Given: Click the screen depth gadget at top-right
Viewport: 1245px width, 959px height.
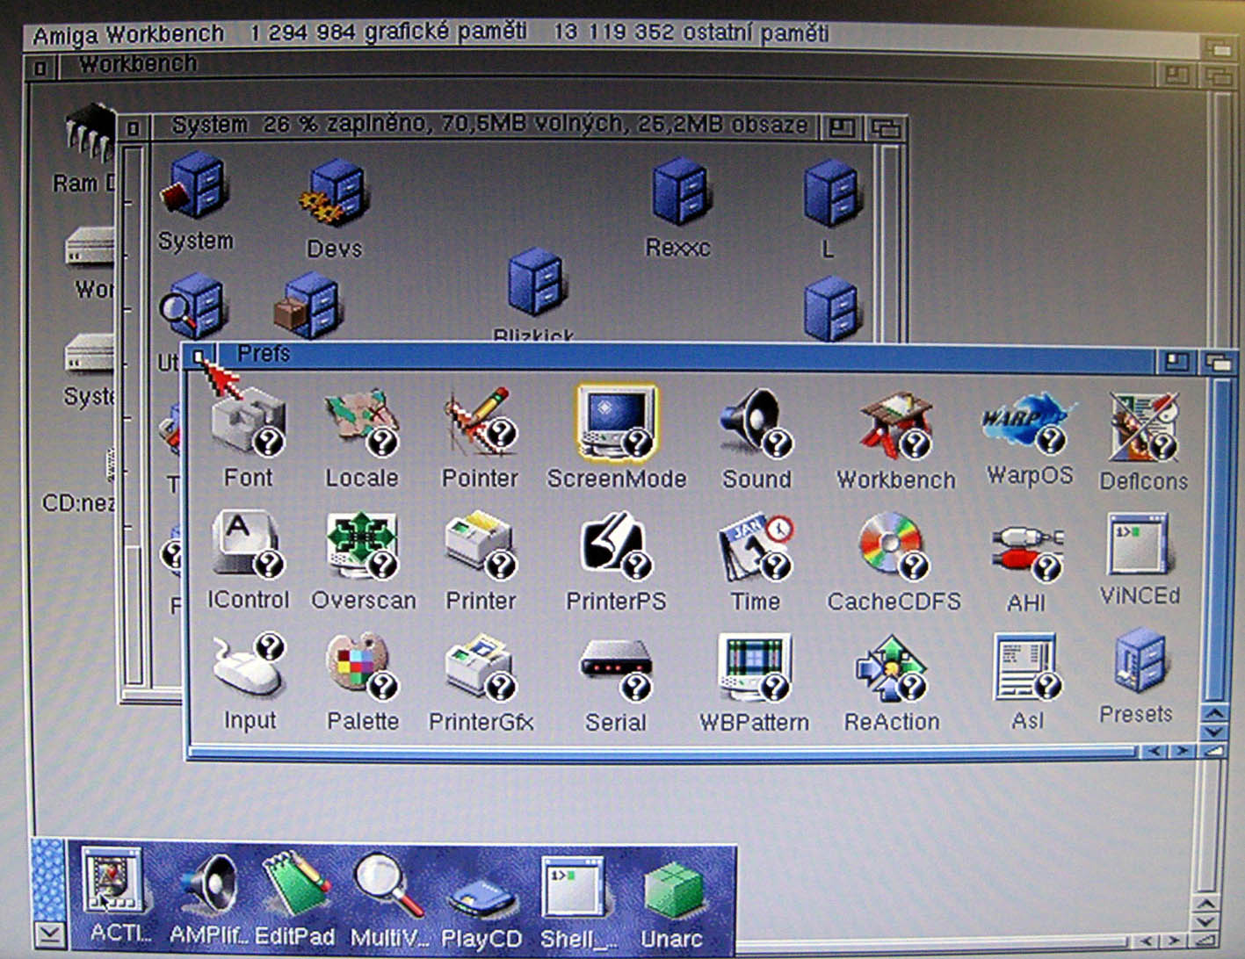Looking at the screenshot, I should [x=1220, y=48].
